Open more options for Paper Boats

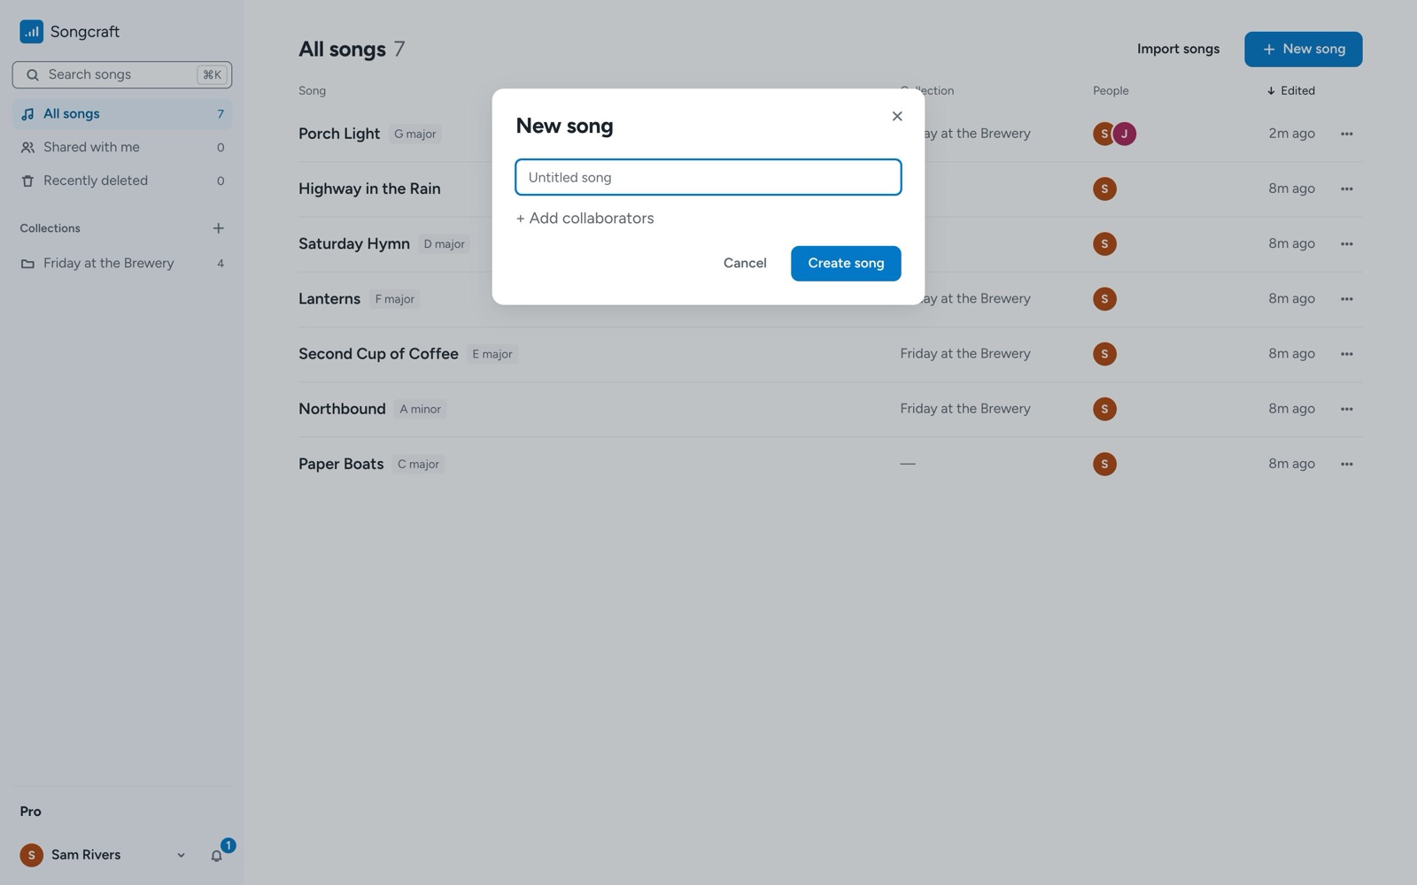click(1346, 464)
